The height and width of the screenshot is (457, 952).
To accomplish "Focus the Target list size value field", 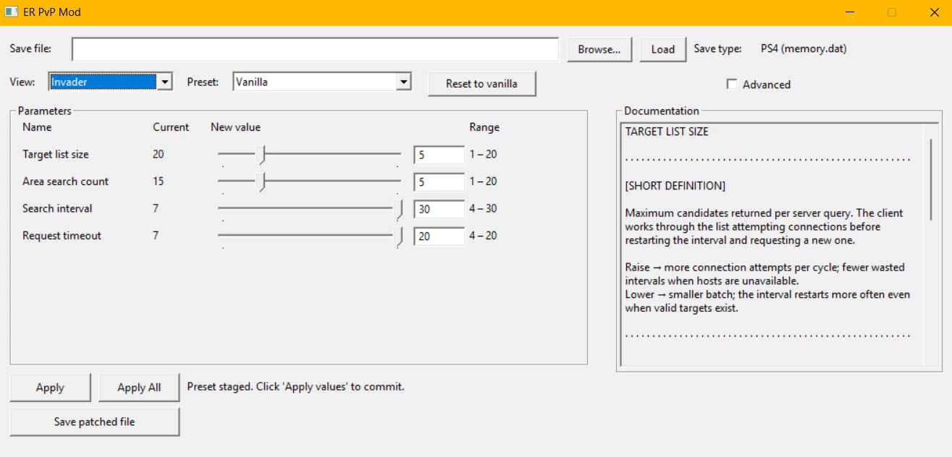I will coord(439,155).
